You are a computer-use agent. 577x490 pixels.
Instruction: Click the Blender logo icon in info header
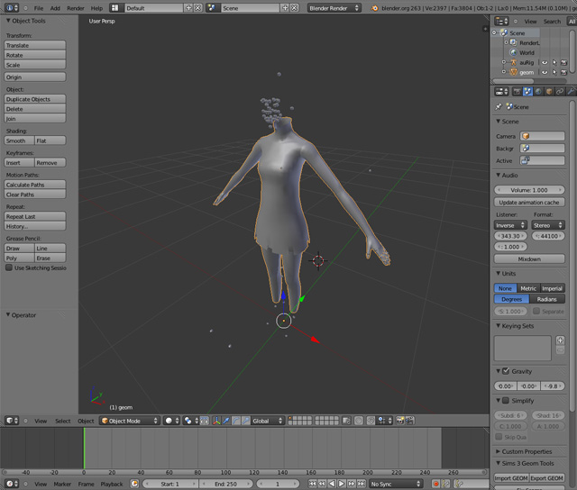tap(375, 8)
